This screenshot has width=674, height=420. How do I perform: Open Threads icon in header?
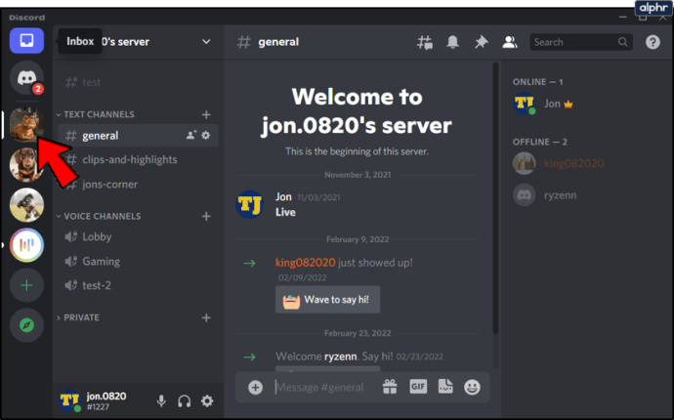425,42
